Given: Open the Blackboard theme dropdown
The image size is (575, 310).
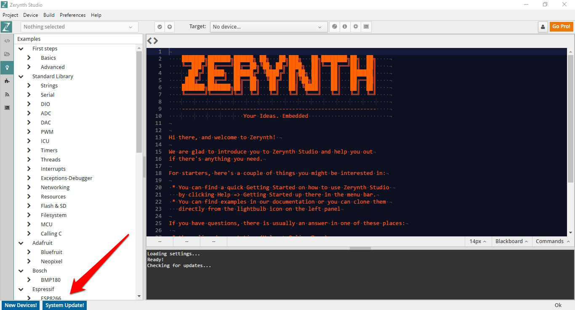Looking at the screenshot, I should point(511,241).
